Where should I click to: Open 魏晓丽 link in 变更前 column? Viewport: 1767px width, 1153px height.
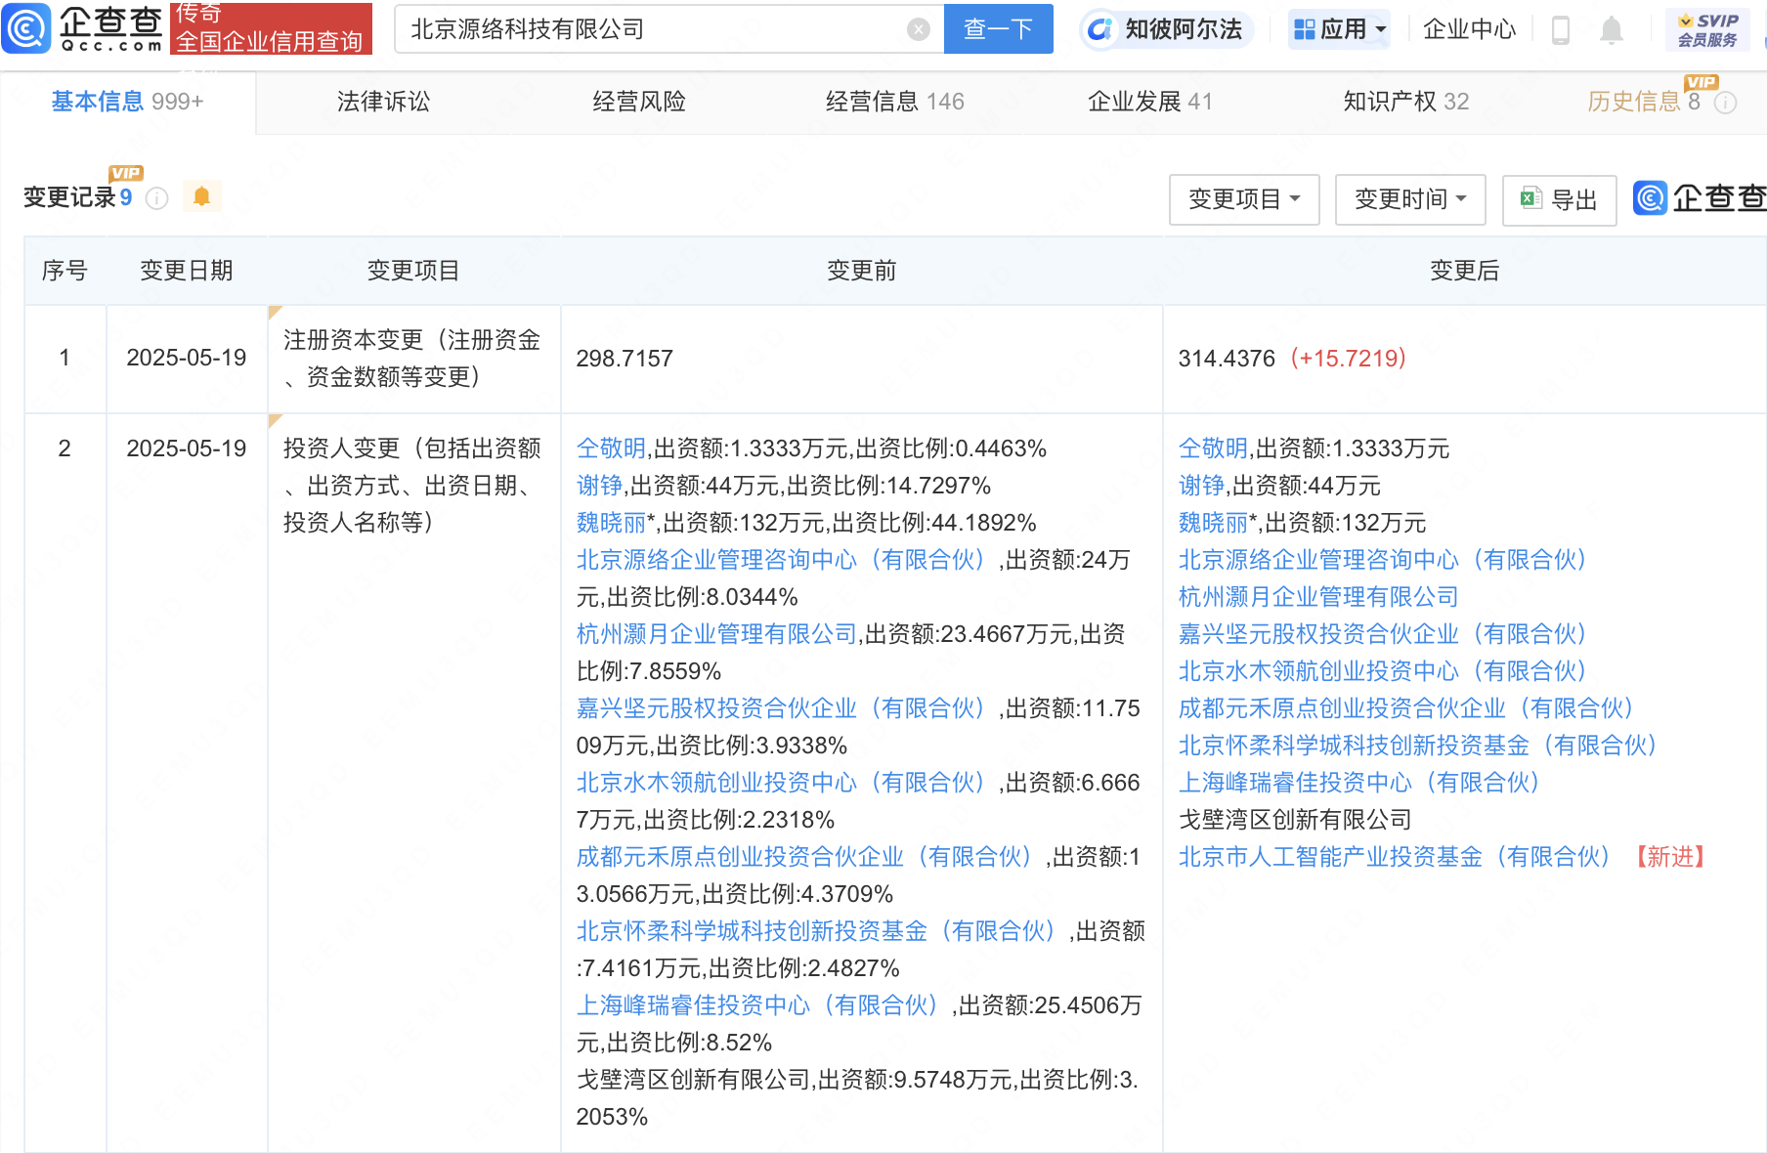pos(611,523)
